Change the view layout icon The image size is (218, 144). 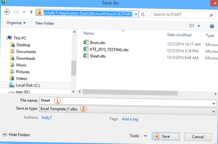tap(192, 26)
